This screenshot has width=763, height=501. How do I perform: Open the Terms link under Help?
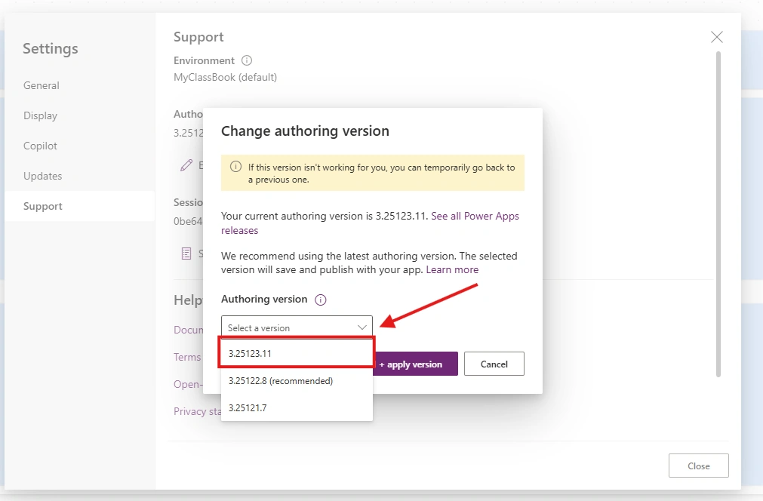coord(187,357)
